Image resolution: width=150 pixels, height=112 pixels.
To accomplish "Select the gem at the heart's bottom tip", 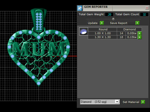I will point(39,83).
